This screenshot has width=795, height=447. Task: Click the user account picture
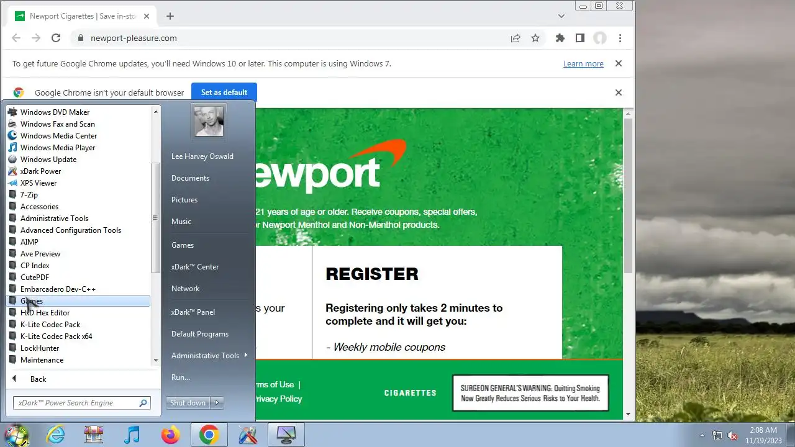(209, 121)
